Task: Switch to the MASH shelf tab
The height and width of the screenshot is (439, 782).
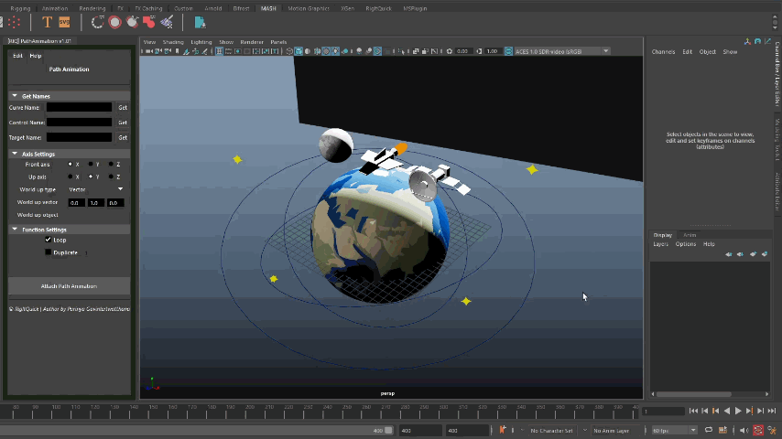Action: pyautogui.click(x=268, y=8)
